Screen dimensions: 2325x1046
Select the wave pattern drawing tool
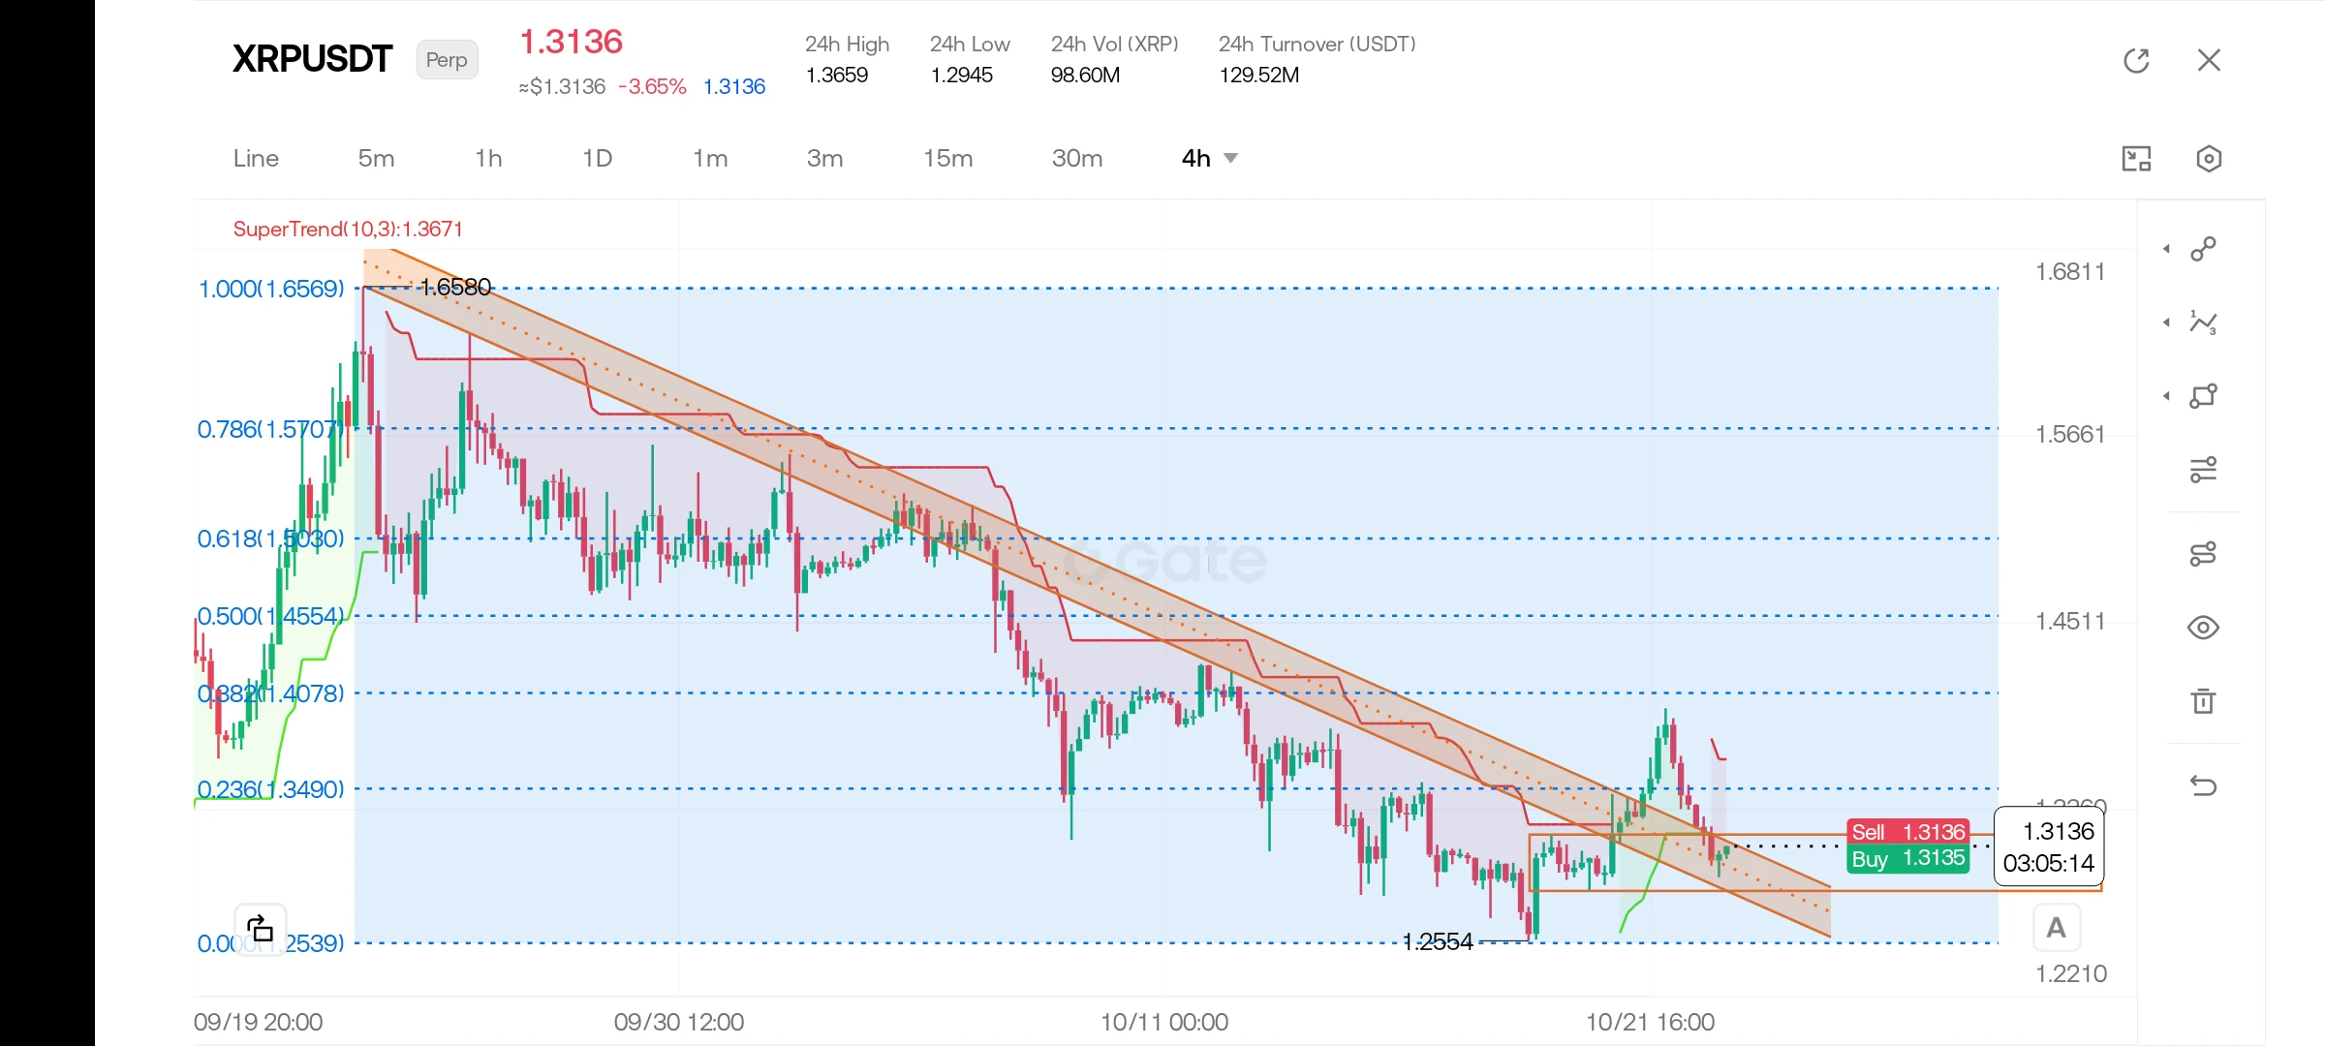pos(2204,323)
